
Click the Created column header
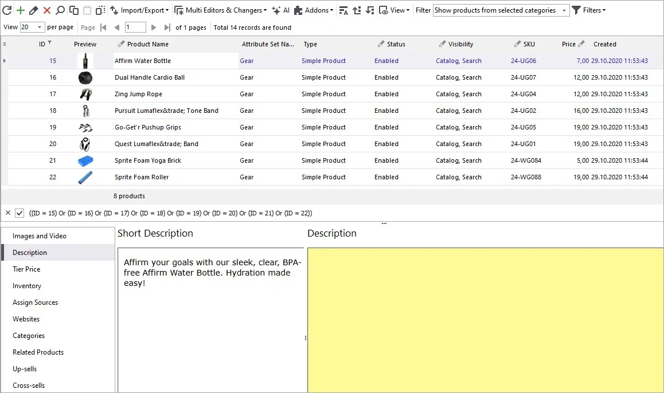[x=605, y=44]
